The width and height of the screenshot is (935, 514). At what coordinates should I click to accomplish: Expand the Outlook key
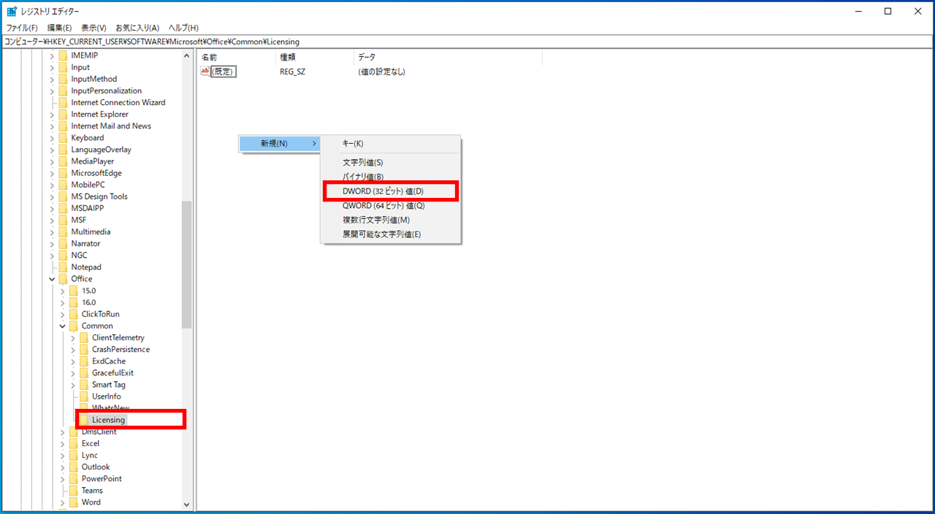pos(63,467)
